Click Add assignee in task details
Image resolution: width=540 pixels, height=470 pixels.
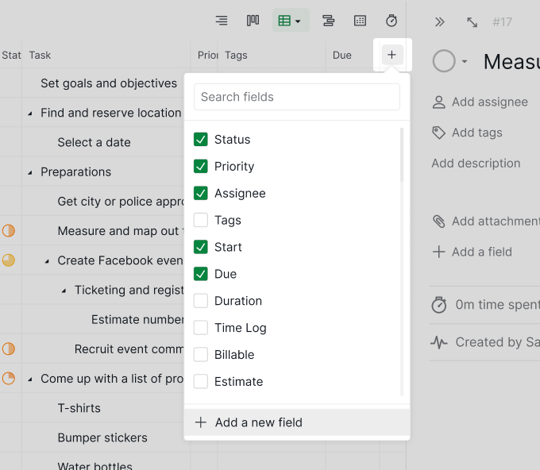[489, 102]
